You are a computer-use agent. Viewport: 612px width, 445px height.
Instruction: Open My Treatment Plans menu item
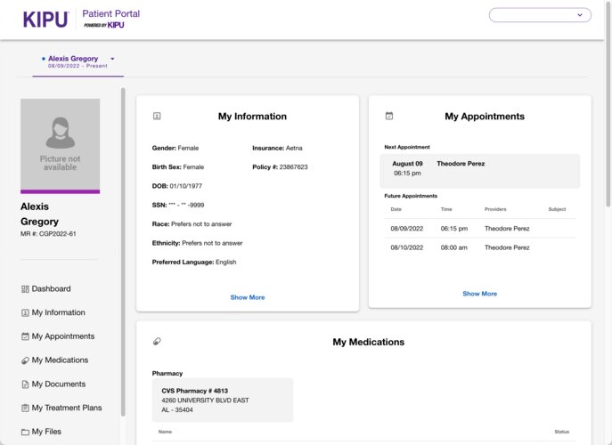67,409
